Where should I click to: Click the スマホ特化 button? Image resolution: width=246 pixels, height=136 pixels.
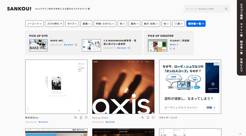pos(54,24)
